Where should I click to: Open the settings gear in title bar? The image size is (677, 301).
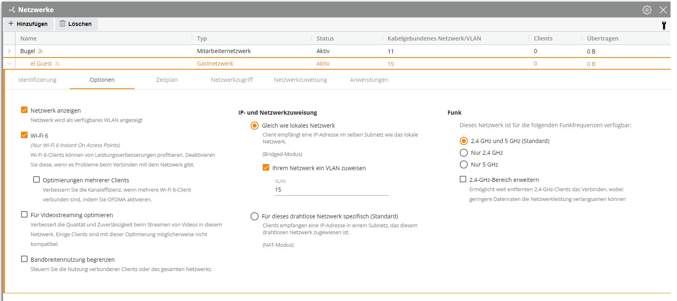pyautogui.click(x=647, y=10)
